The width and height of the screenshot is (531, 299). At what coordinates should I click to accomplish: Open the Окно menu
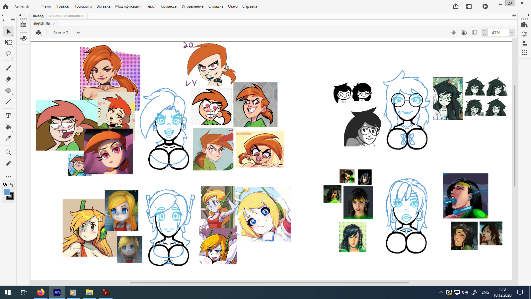pos(233,6)
